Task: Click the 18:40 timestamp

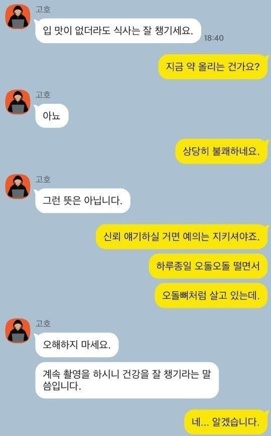Action: pyautogui.click(x=214, y=38)
